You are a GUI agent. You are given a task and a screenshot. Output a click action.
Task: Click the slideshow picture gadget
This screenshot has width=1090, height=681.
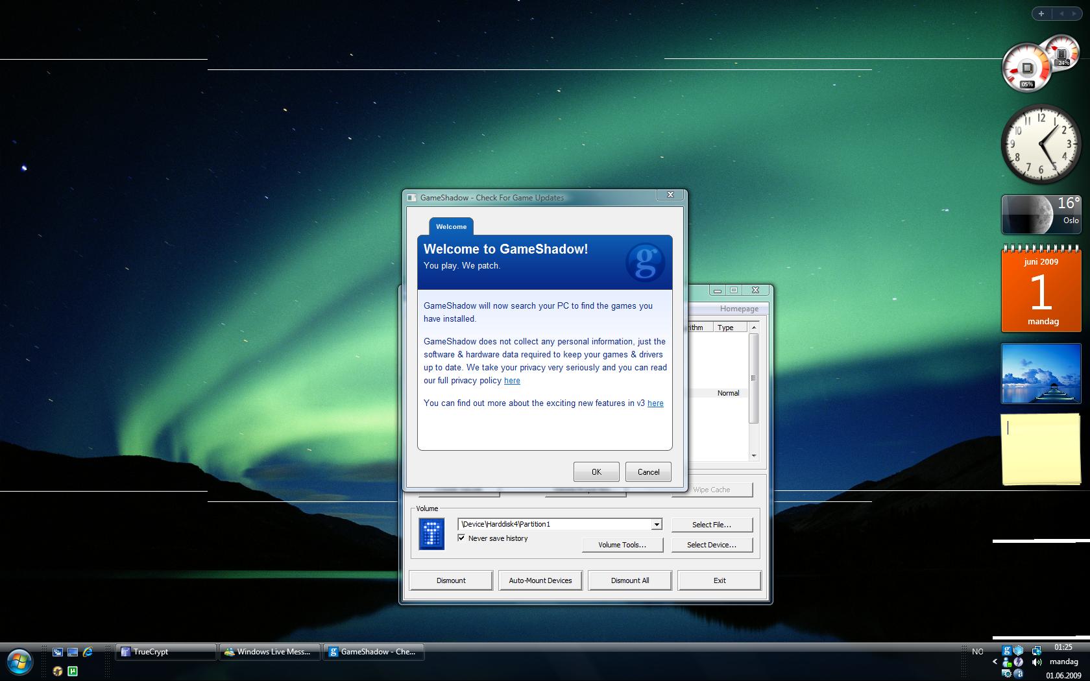pos(1041,374)
